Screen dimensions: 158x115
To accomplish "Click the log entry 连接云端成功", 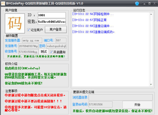I will [x=93, y=32].
